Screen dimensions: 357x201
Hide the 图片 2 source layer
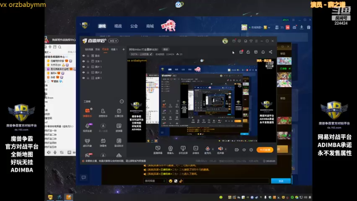tap(83, 72)
